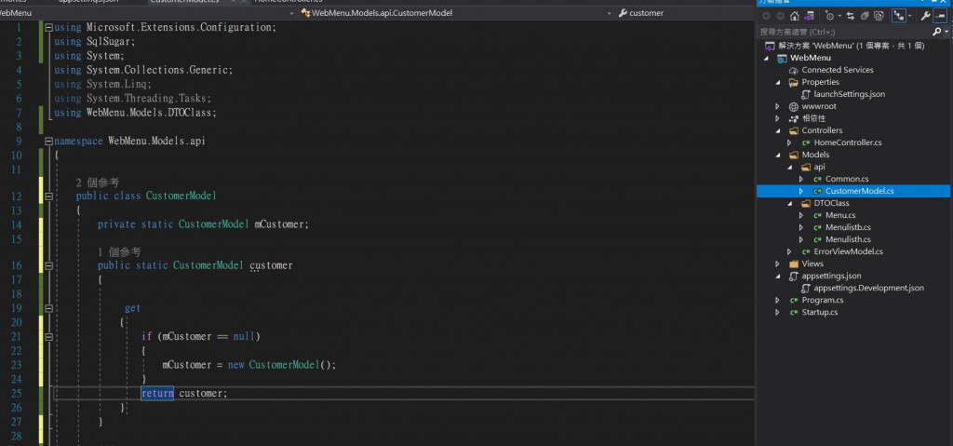Click 'WebMenu.Models.DTOClass' on line 7
This screenshot has width=953, height=446.
point(149,113)
